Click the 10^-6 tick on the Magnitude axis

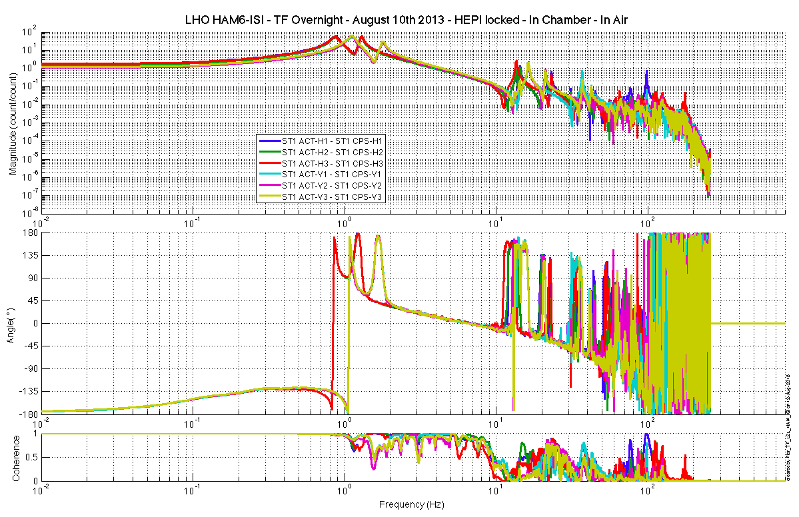click(31, 176)
